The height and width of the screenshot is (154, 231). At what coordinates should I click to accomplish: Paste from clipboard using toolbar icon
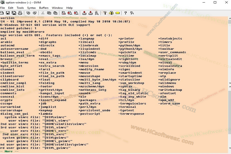coord(55,13)
